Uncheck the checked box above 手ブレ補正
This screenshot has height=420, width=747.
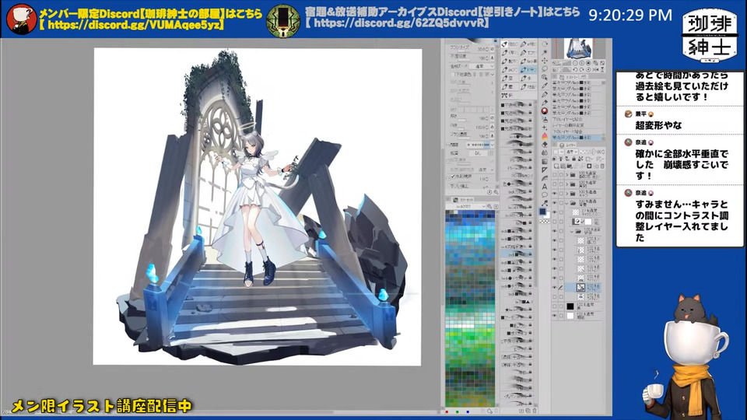tap(453, 177)
